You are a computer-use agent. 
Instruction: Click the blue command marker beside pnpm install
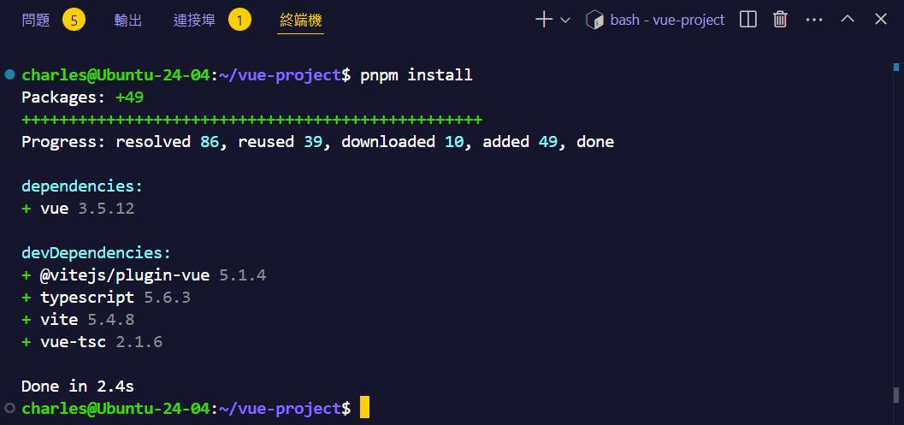tap(9, 75)
